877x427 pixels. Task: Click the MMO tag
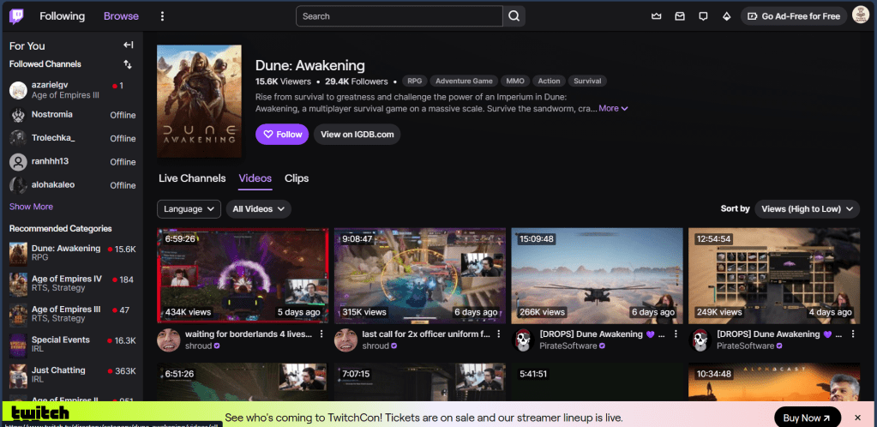pos(515,81)
